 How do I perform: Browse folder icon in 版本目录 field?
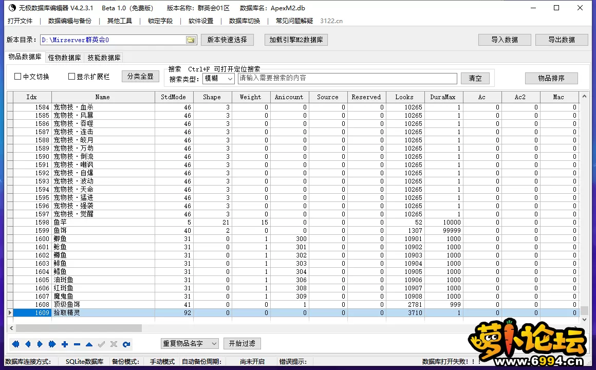tap(191, 40)
